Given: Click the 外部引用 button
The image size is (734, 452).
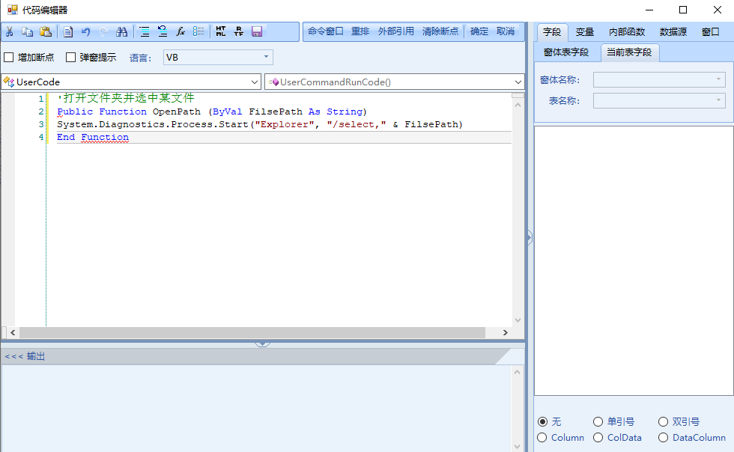Looking at the screenshot, I should pyautogui.click(x=396, y=31).
